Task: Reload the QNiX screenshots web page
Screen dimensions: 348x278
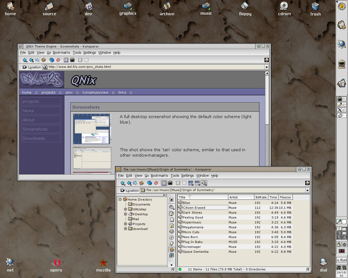Action: [52, 60]
